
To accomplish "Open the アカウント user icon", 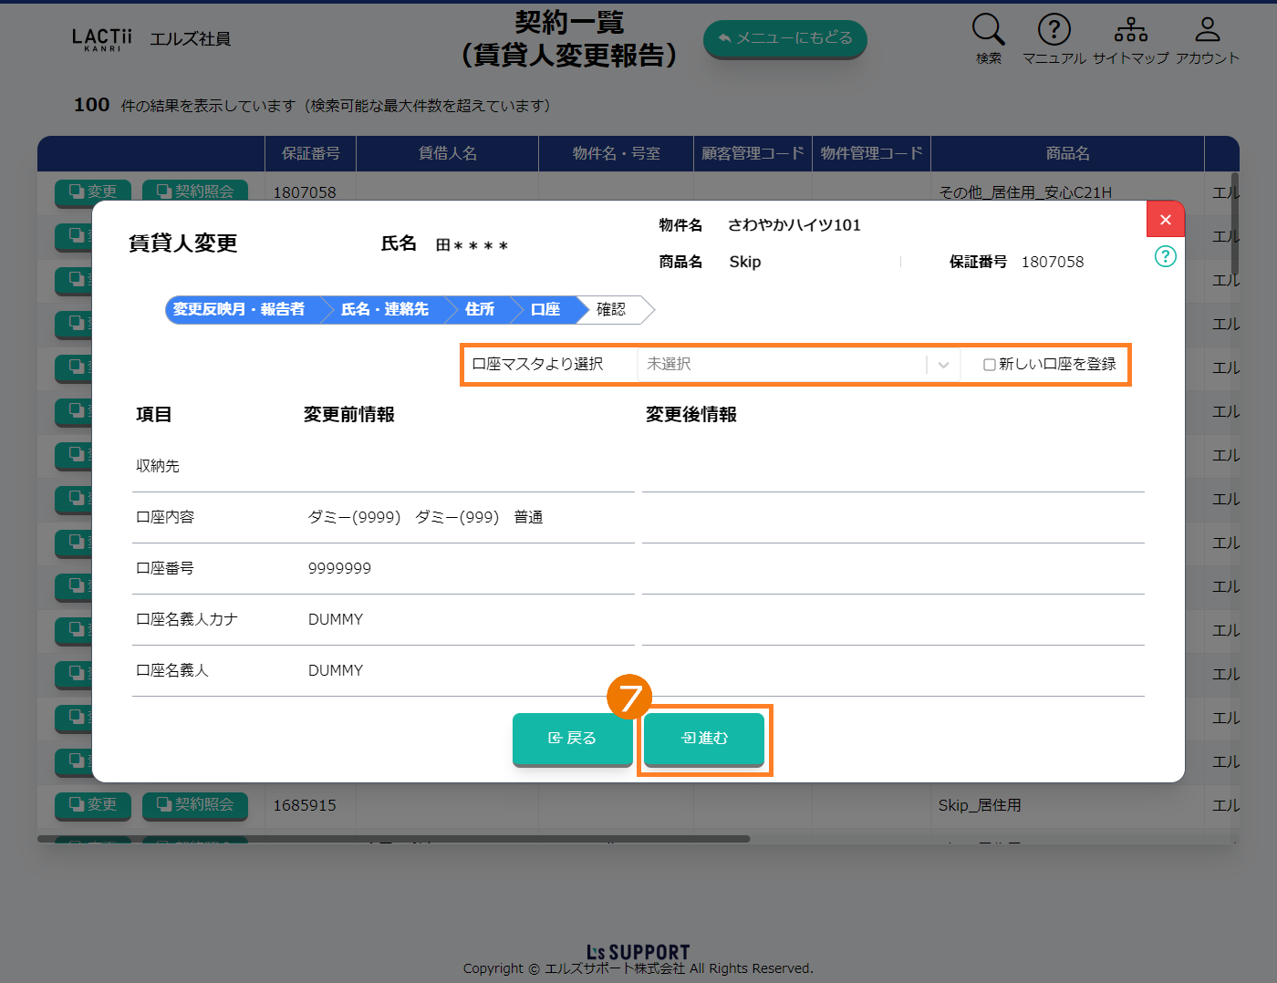I will tap(1207, 30).
